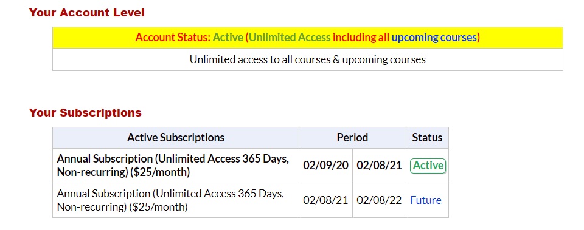Click the green word Active in yellow banner

coord(228,38)
